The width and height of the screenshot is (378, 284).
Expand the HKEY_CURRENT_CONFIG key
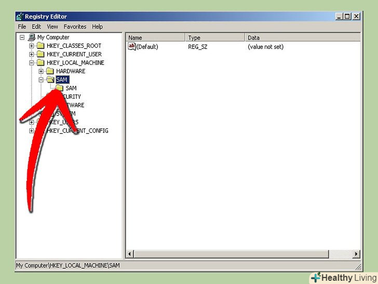(x=32, y=131)
